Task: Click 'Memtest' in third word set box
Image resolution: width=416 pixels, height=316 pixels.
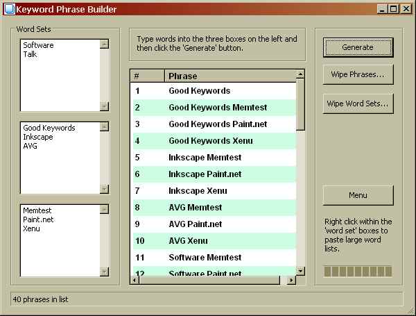Action: [x=37, y=210]
